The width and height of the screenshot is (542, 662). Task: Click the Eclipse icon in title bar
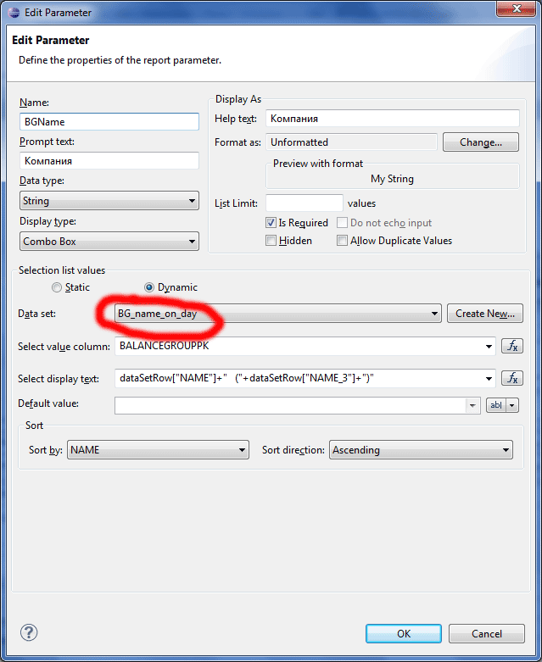pos(14,12)
